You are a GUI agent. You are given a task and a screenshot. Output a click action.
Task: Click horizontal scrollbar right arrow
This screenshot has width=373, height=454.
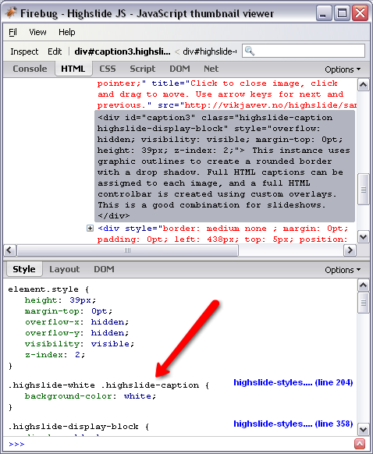point(350,250)
